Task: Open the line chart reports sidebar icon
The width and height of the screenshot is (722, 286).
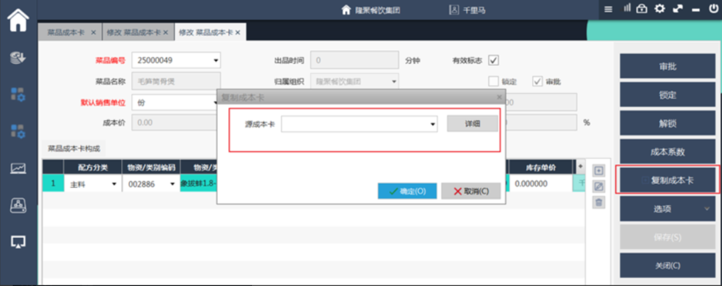Action: pyautogui.click(x=18, y=169)
